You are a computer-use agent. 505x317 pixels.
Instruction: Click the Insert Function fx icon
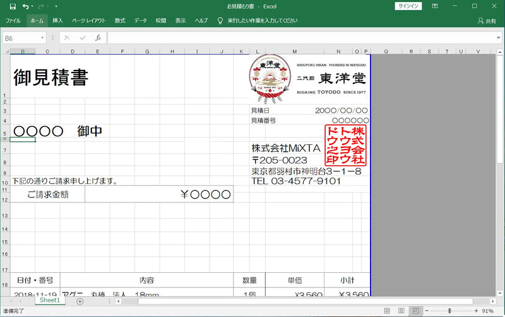tap(98, 38)
